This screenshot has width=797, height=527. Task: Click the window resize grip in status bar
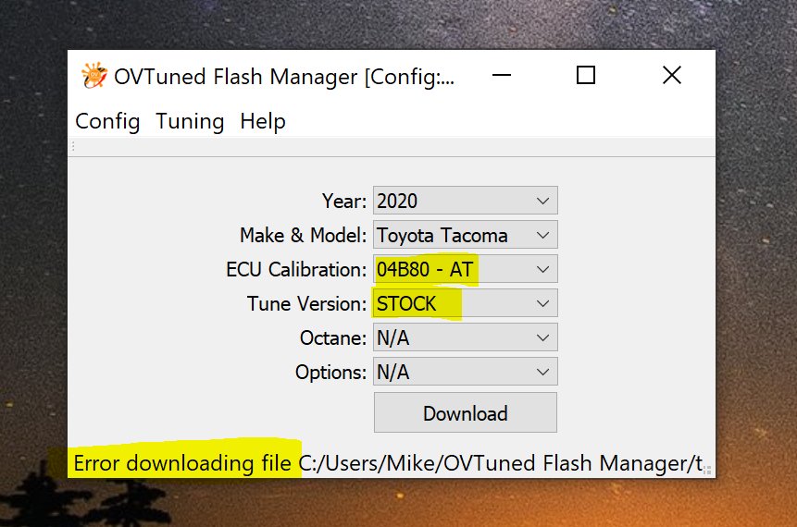[707, 470]
